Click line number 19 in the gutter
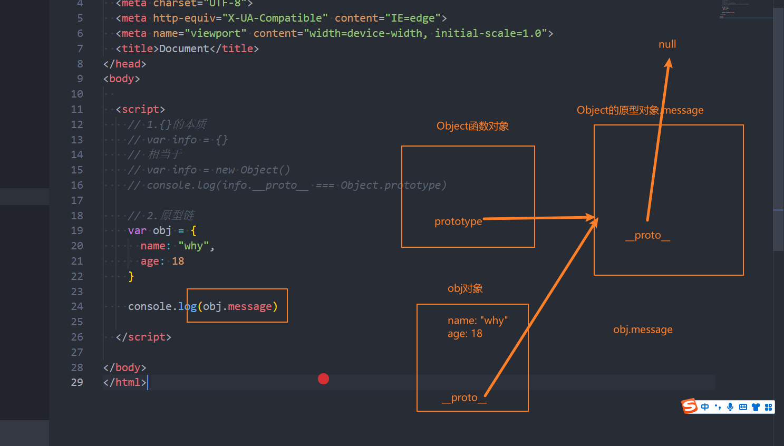Image resolution: width=784 pixels, height=446 pixels. pos(77,230)
